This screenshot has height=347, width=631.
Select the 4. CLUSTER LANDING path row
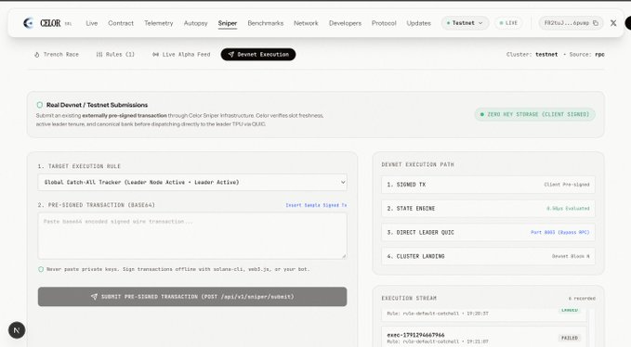pos(488,256)
